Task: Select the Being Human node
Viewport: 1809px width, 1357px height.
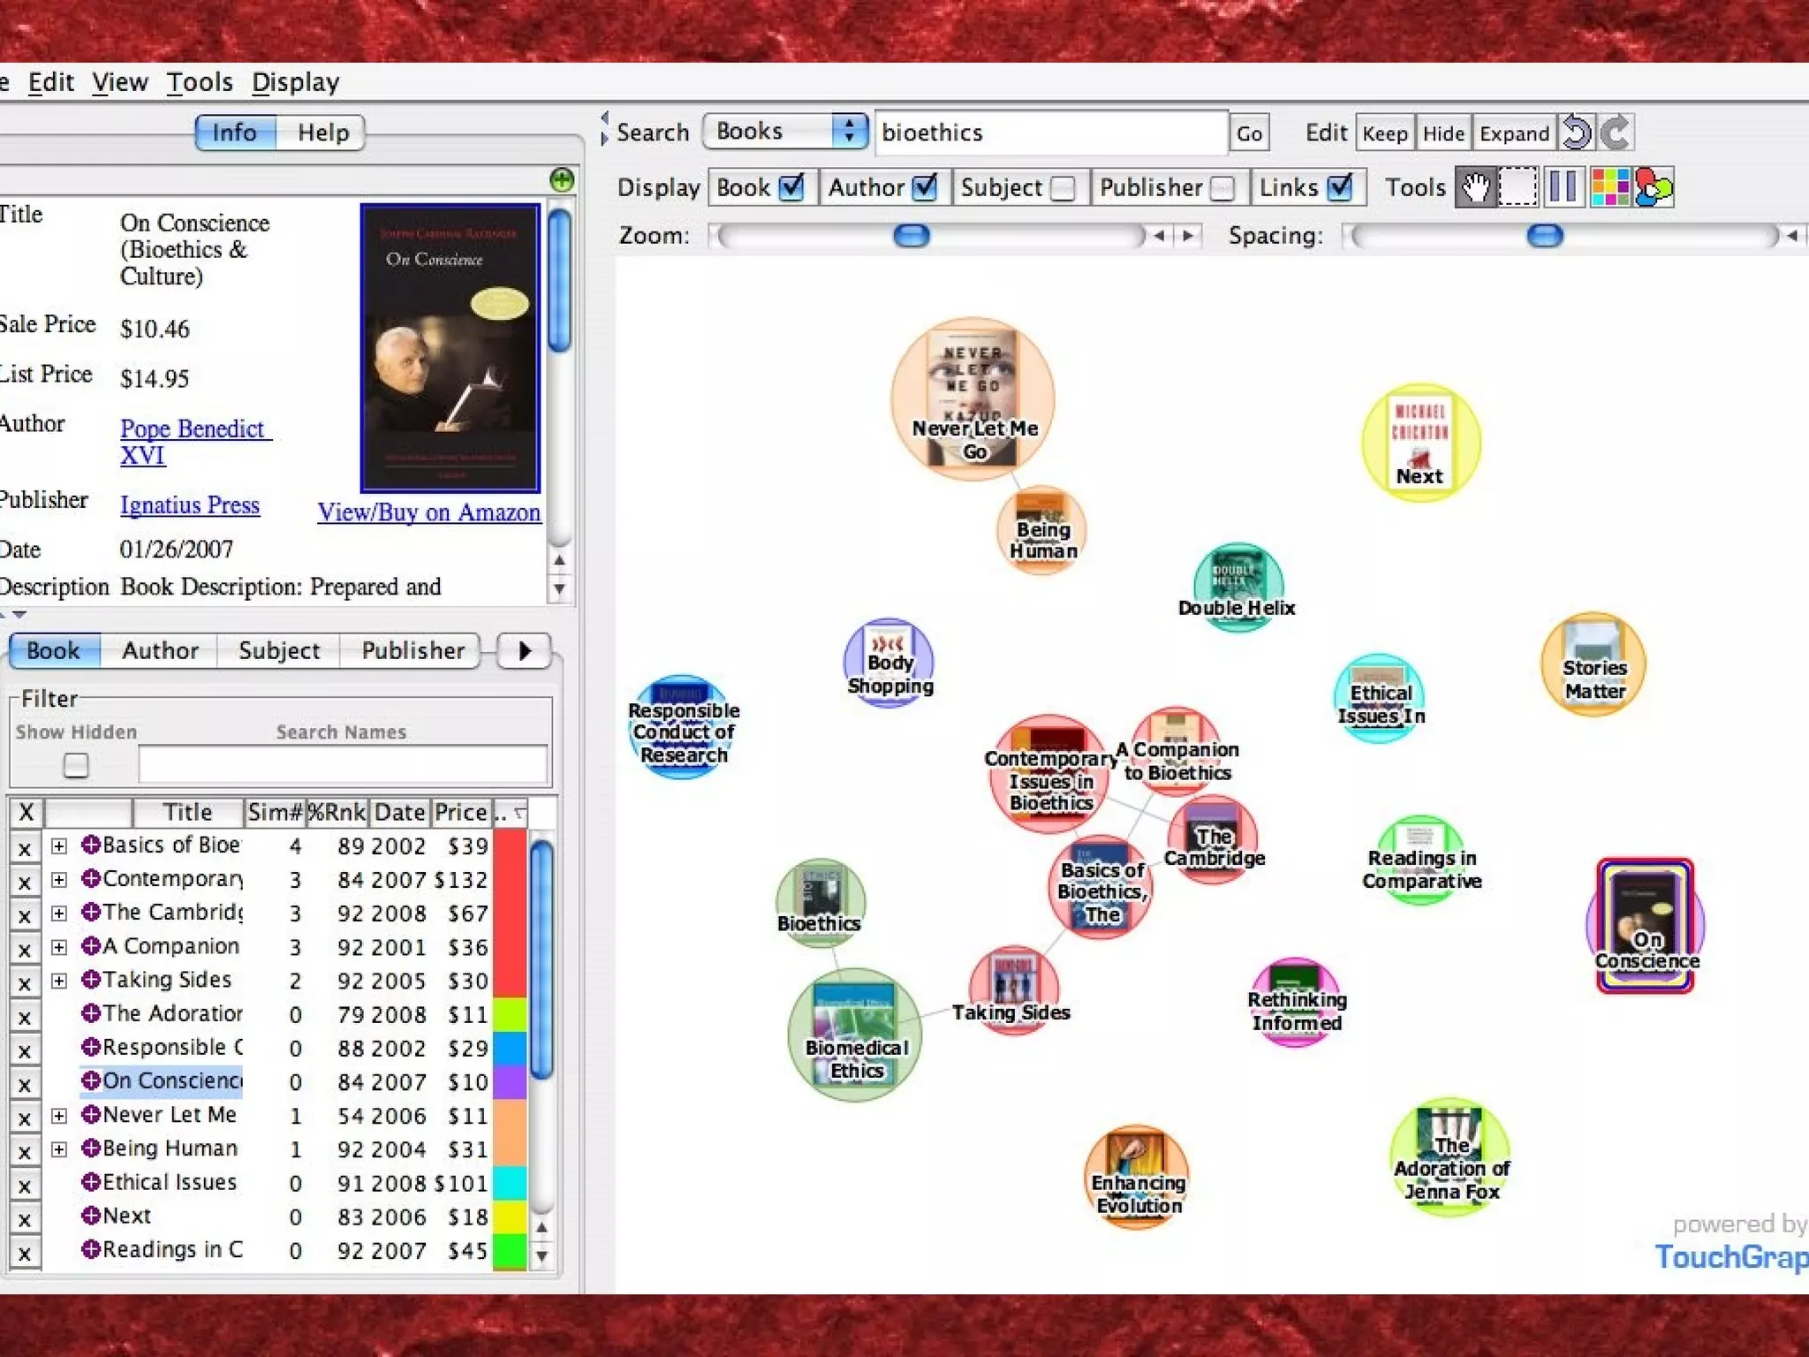Action: (x=1042, y=530)
